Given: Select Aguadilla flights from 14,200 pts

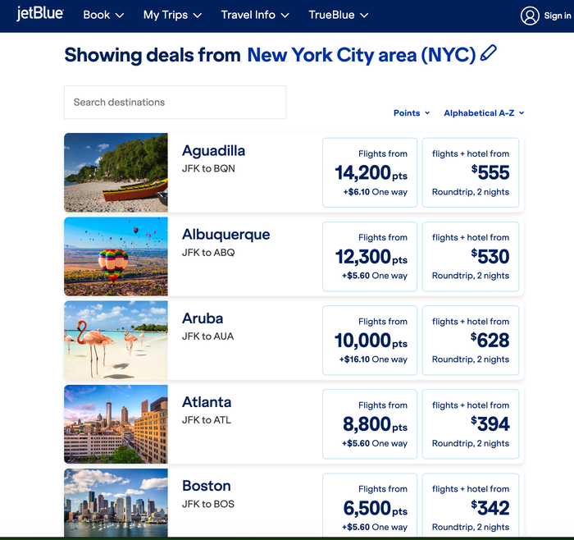Looking at the screenshot, I should 370,172.
